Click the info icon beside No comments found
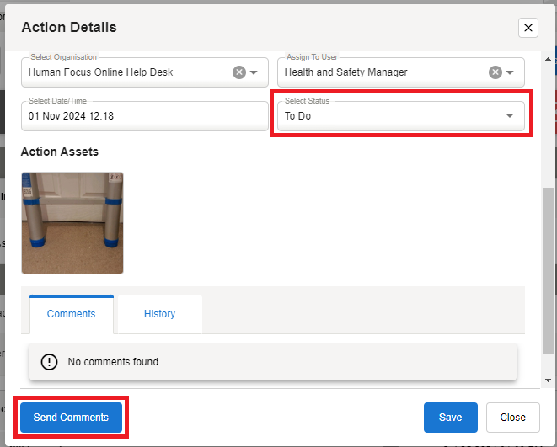This screenshot has width=557, height=447. [49, 362]
